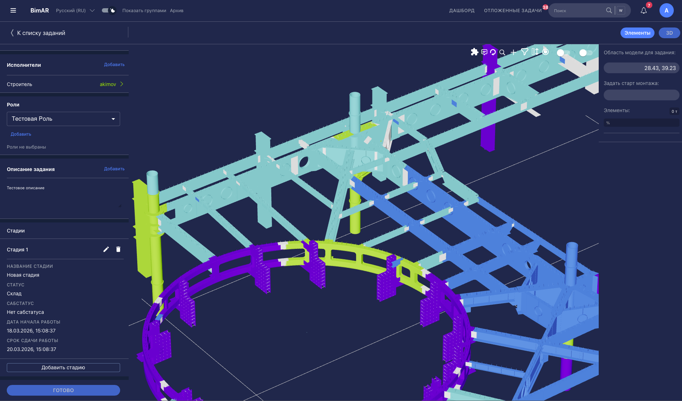The height and width of the screenshot is (401, 682).
Task: Click the magnifier icon in viewer toolbar
Action: point(502,52)
